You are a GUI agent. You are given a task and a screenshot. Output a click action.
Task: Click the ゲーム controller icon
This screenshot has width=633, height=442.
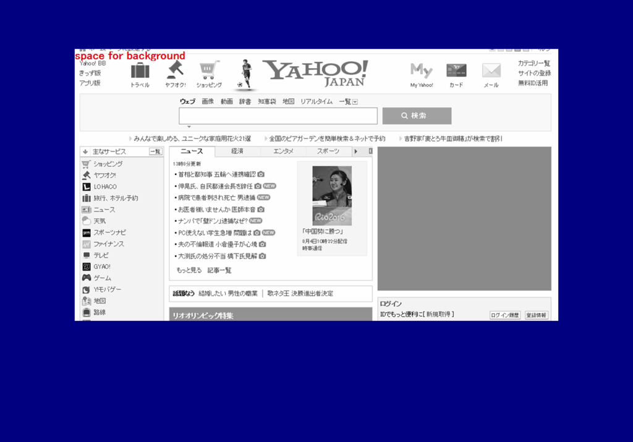click(87, 278)
